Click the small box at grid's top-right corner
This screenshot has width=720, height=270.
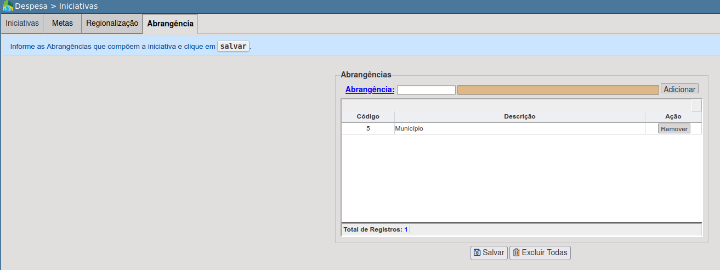point(696,105)
